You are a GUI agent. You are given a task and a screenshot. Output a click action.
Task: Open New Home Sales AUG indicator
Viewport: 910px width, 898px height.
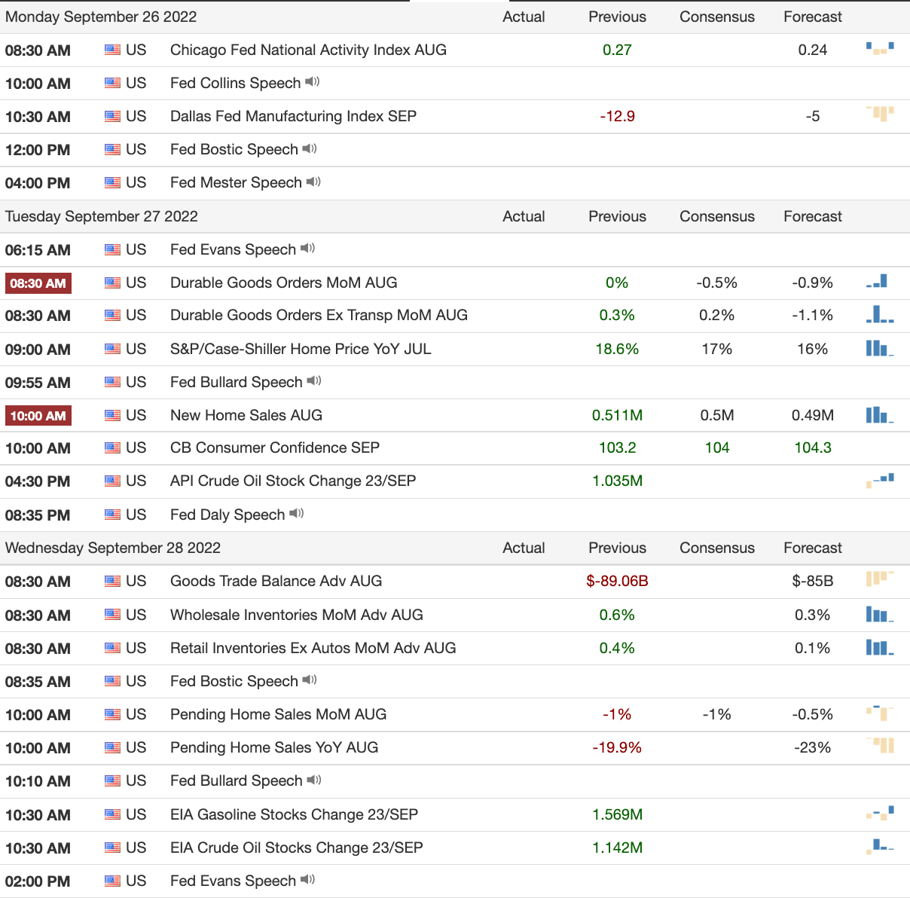click(246, 415)
